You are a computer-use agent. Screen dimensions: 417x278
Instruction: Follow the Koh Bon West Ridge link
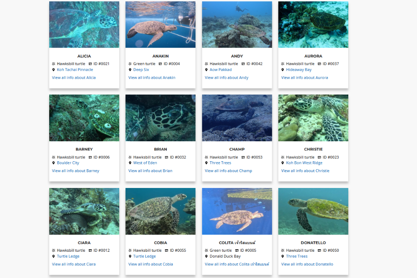pyautogui.click(x=304, y=163)
